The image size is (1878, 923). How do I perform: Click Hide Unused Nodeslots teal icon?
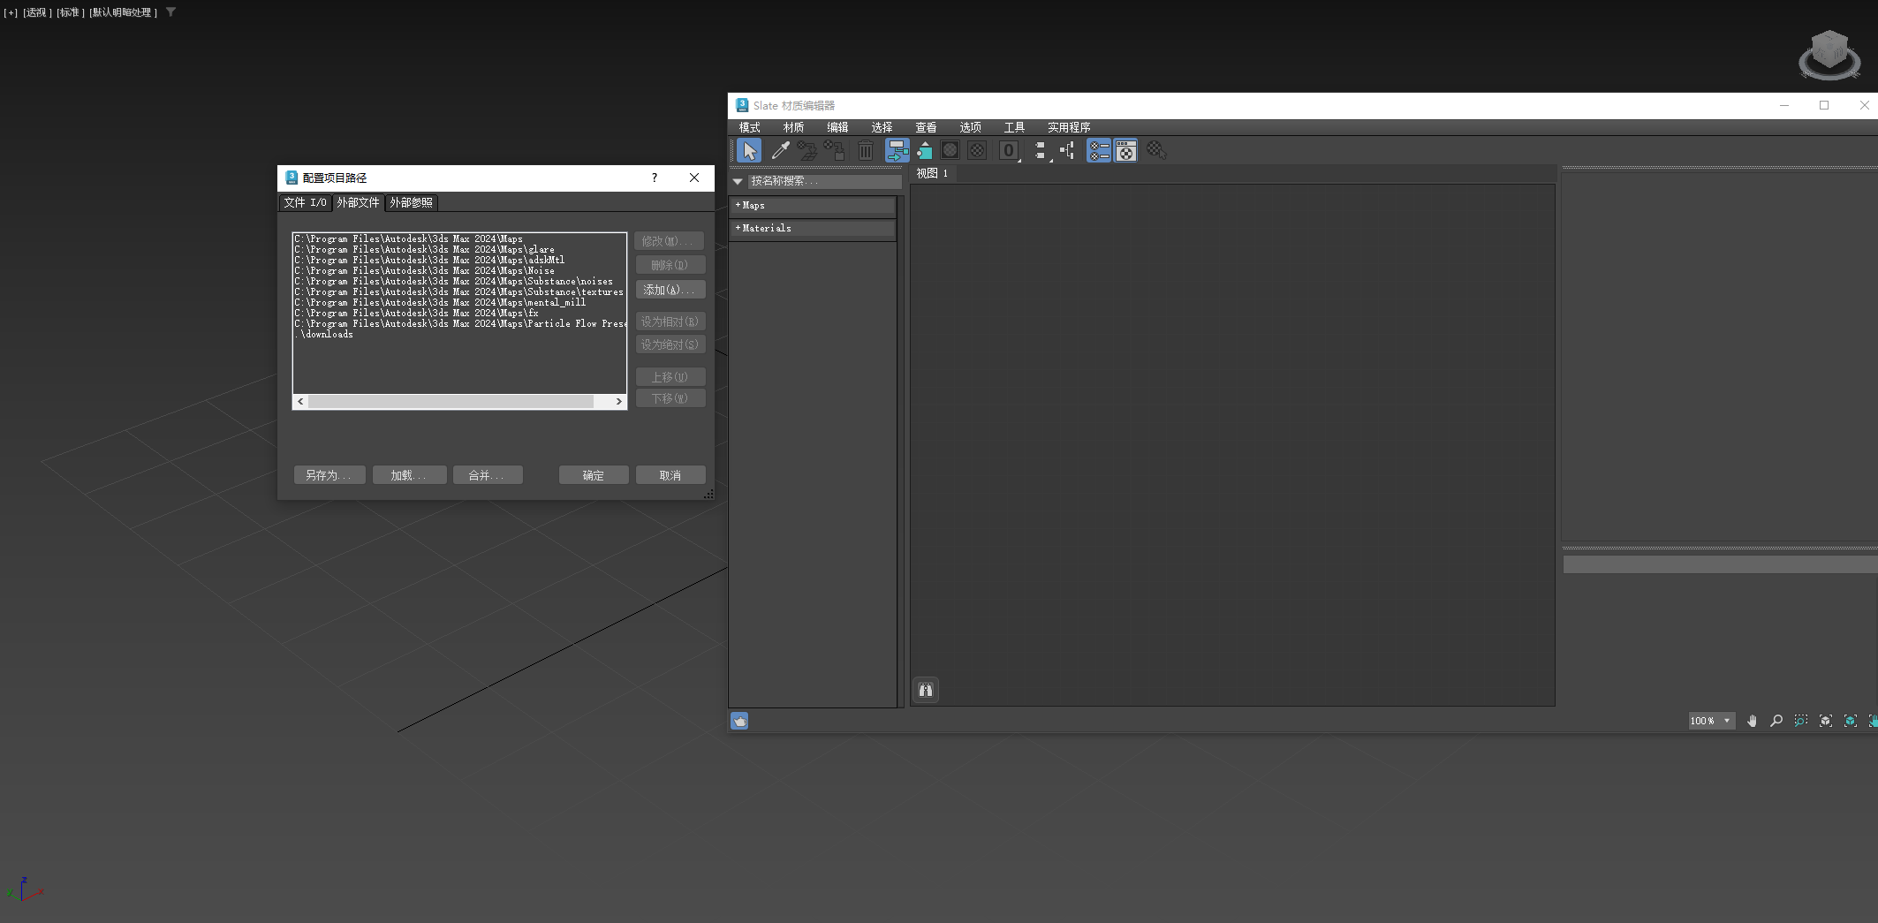tap(924, 151)
